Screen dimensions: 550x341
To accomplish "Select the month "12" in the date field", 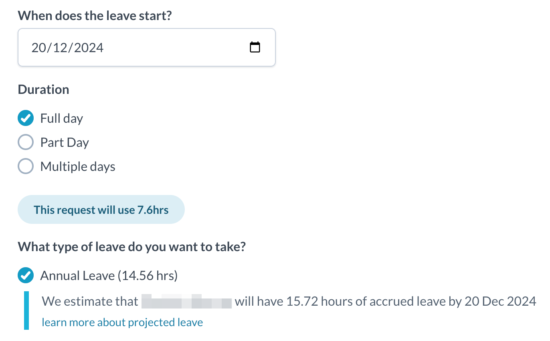I will click(61, 48).
